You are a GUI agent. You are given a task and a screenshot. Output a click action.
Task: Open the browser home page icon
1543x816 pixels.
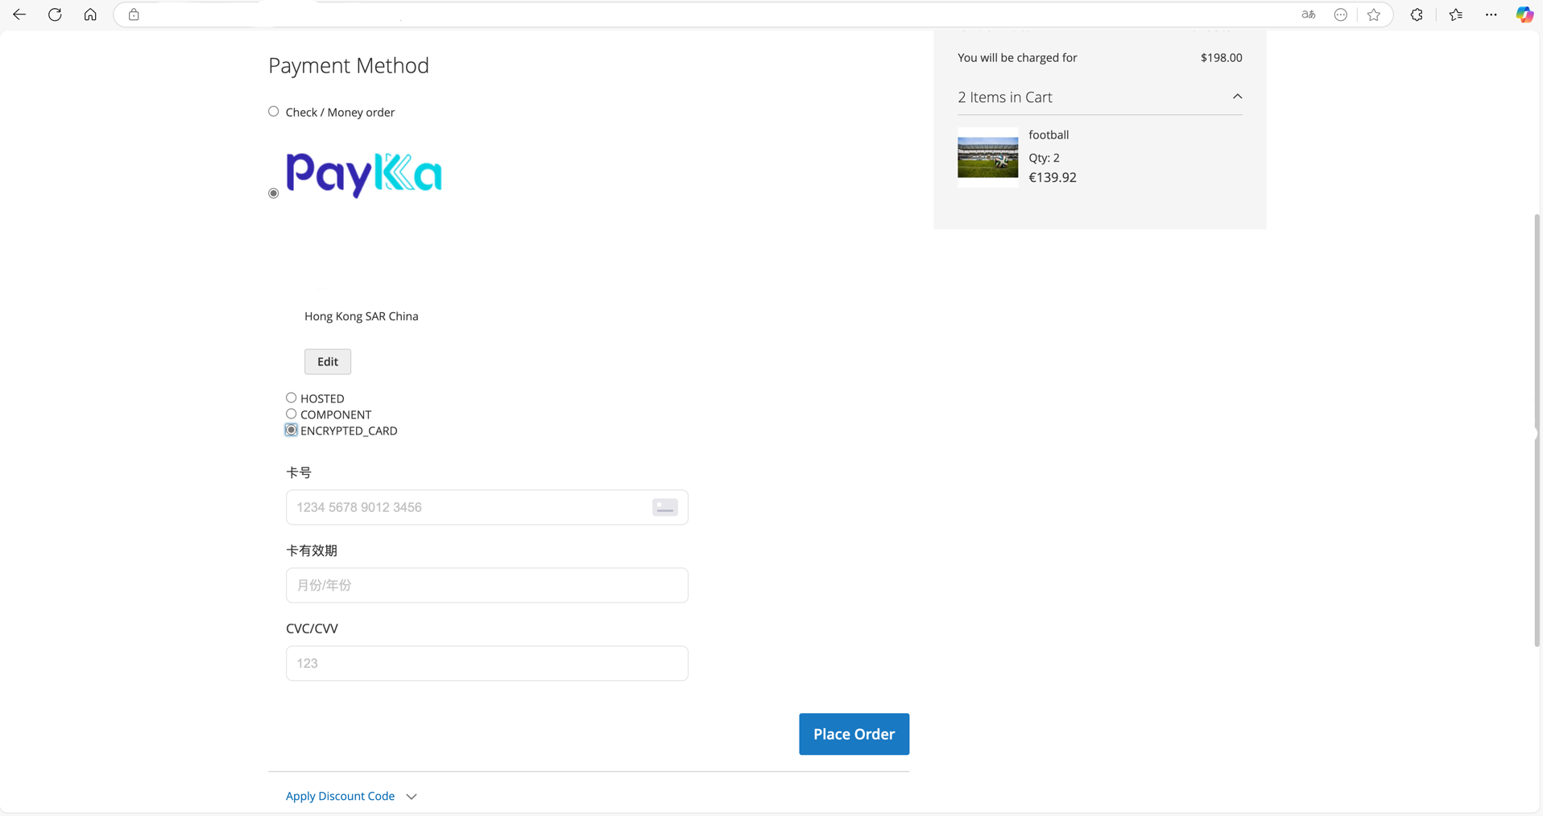pos(90,14)
